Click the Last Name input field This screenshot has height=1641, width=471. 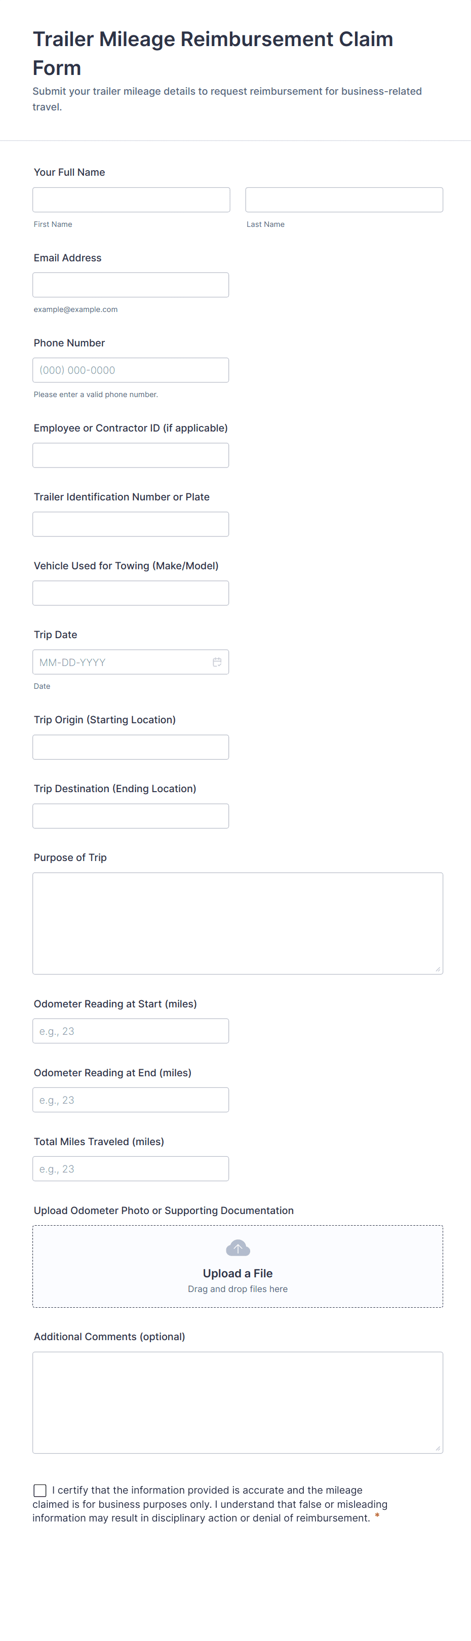coord(343,200)
